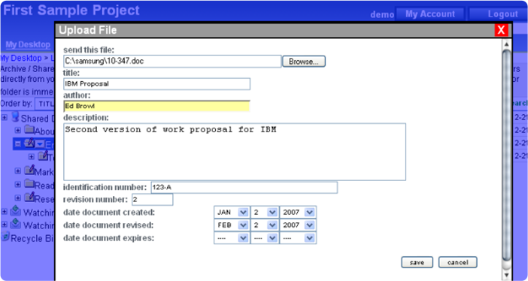Click the Shared folder computer icon
Image resolution: width=528 pixels, height=281 pixels.
coord(15,117)
